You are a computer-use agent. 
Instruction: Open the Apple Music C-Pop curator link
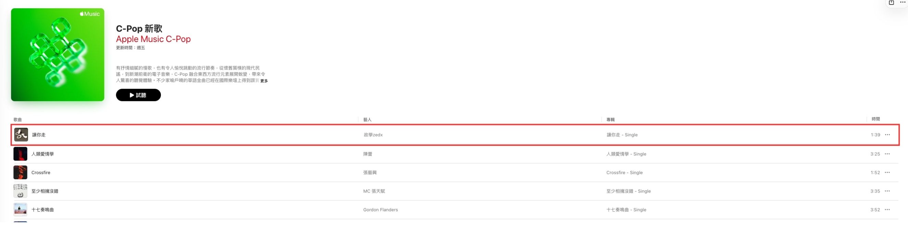click(153, 39)
